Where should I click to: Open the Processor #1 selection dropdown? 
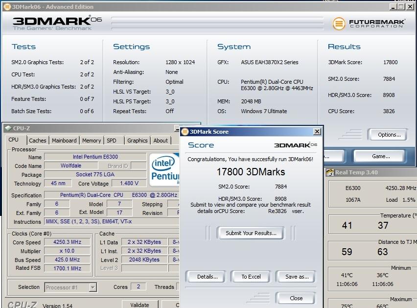pos(93,287)
